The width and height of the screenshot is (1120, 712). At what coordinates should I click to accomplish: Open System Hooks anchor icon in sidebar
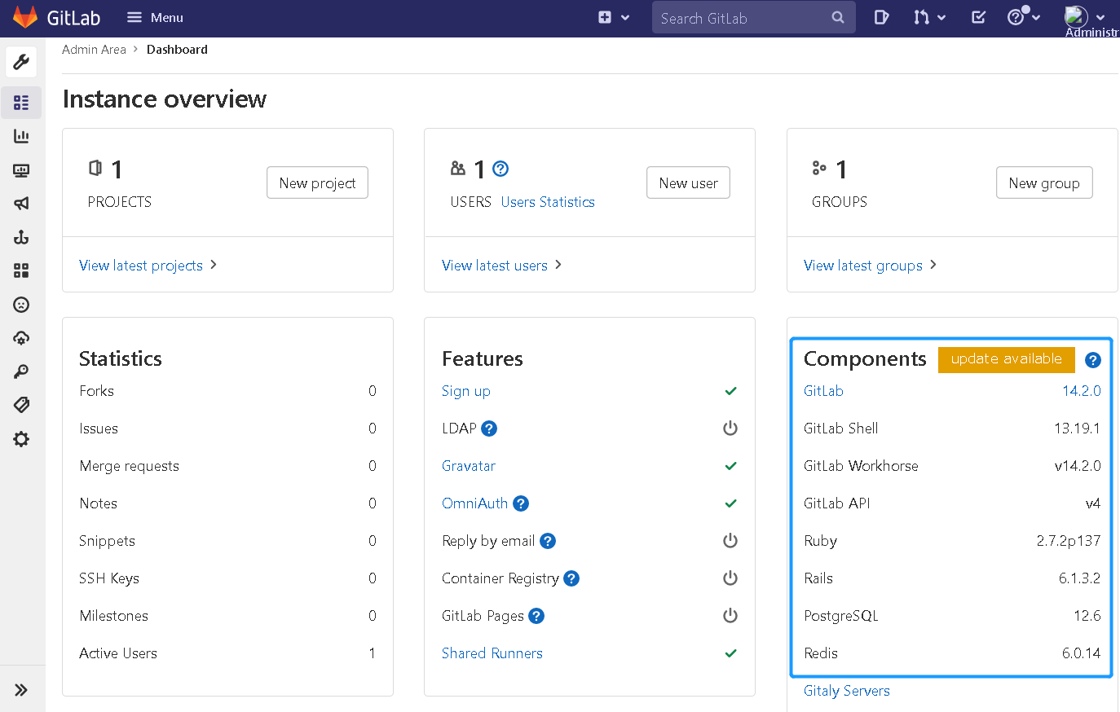21,237
